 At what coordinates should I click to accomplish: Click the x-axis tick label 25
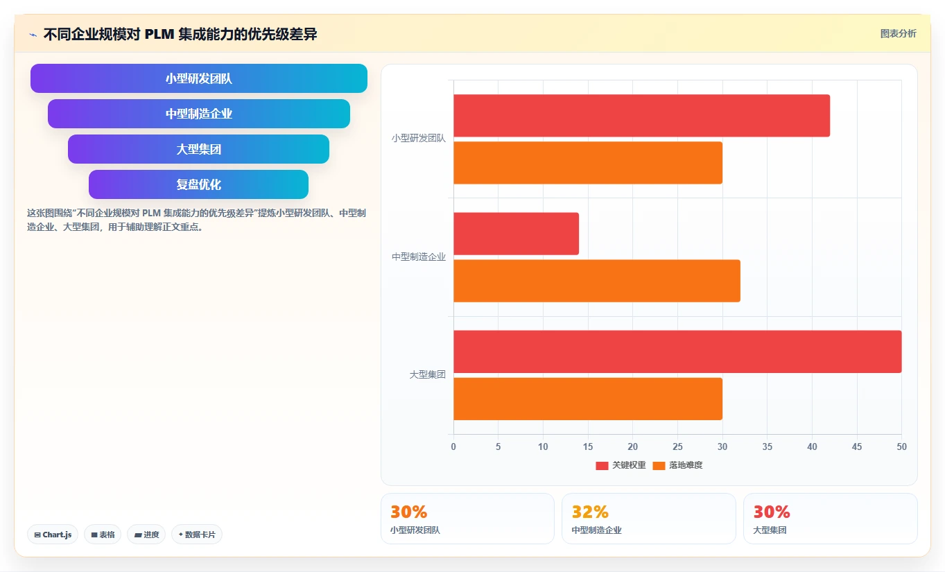pos(677,447)
